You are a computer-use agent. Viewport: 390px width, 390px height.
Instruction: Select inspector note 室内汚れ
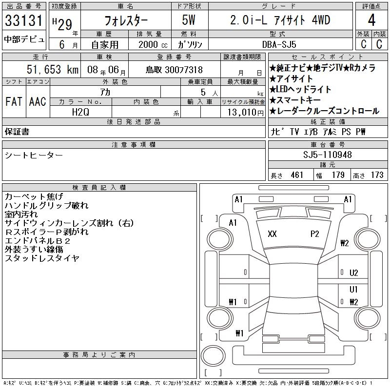click(21, 214)
